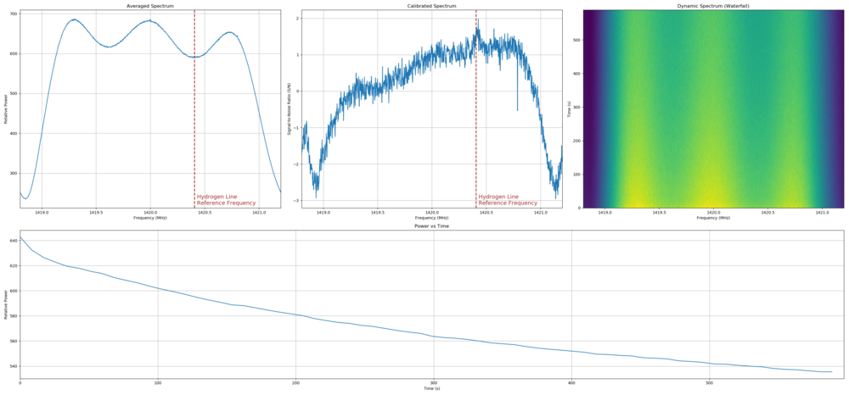Click Time (s) x-axis label under Power vs Time
Screen dimensions: 849x395
point(431,388)
